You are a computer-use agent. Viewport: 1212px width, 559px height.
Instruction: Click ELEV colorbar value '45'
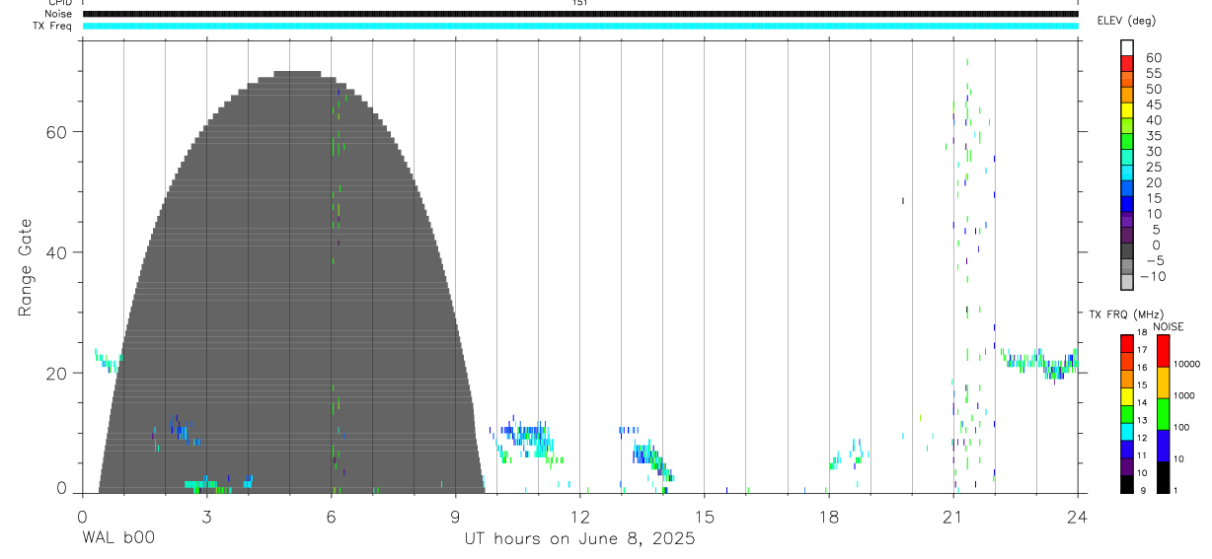(1153, 105)
